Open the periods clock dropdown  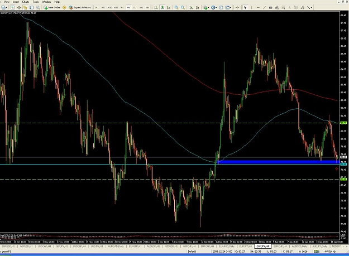[214, 8]
